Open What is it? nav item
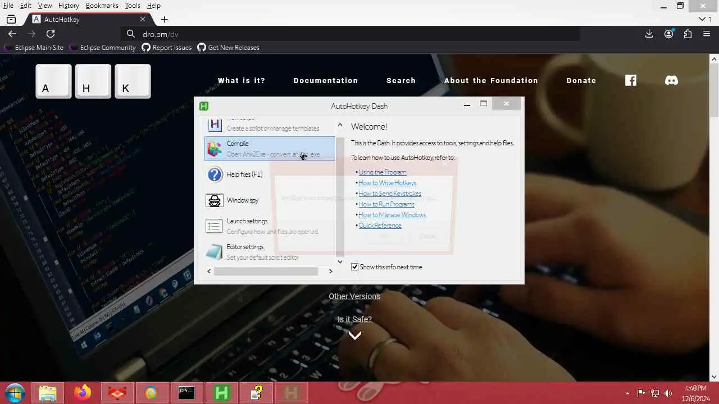719x404 pixels. (x=242, y=80)
